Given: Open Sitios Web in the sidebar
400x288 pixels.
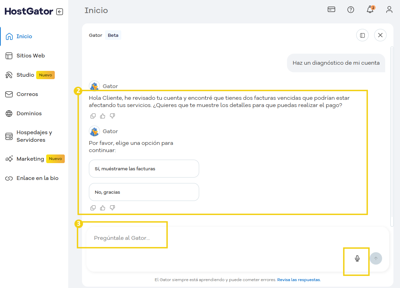Looking at the screenshot, I should click(x=31, y=56).
